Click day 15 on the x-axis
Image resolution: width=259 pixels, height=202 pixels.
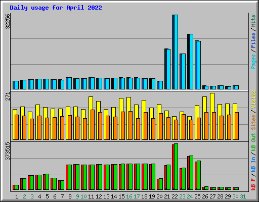click(x=121, y=196)
